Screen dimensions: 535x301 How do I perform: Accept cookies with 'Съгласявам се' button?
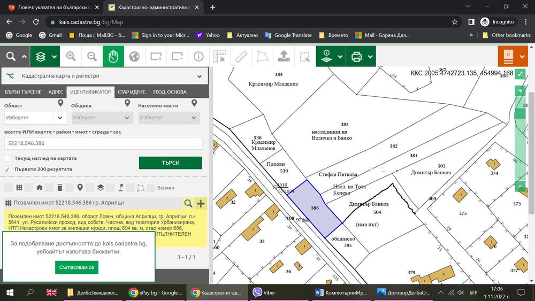(77, 267)
